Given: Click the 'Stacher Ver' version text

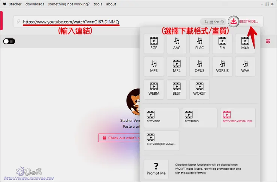Looking at the screenshot, I should point(130,120).
